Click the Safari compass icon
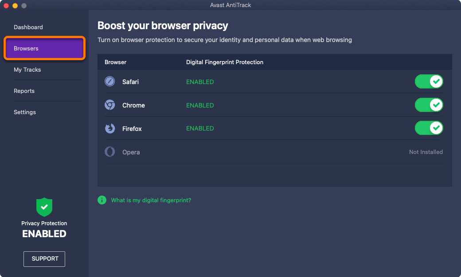 click(x=110, y=81)
